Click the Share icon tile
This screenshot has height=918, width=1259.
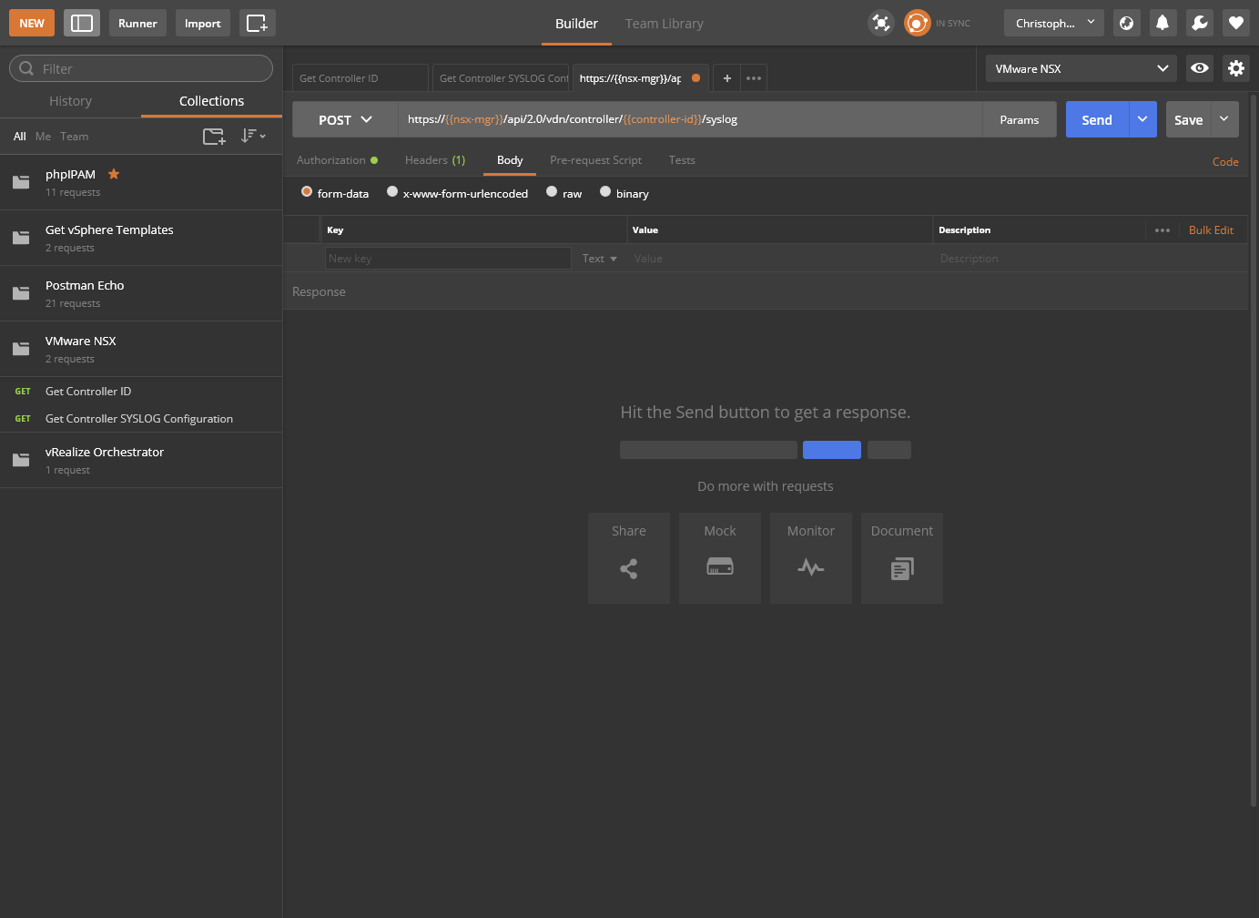coord(628,557)
